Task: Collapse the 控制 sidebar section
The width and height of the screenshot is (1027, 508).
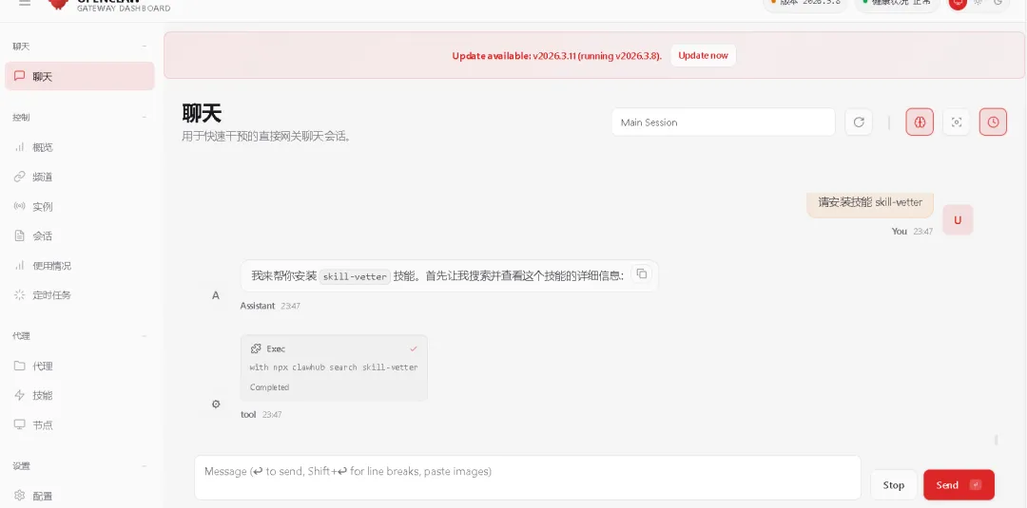Action: [79, 117]
